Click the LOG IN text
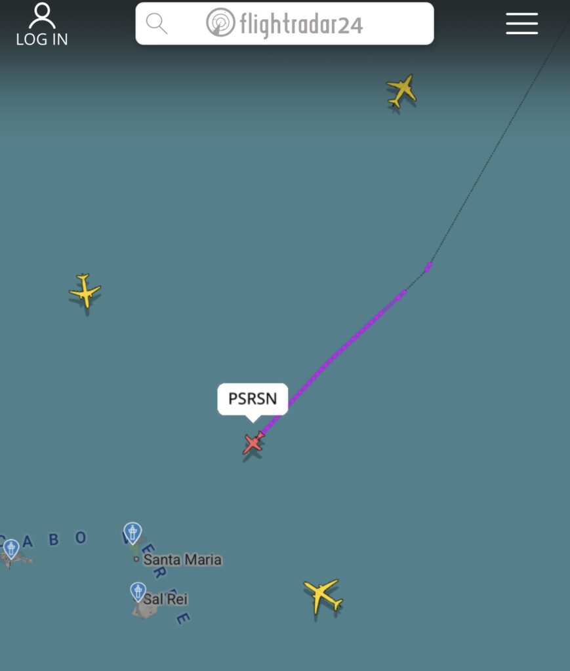This screenshot has width=570, height=671. point(42,39)
